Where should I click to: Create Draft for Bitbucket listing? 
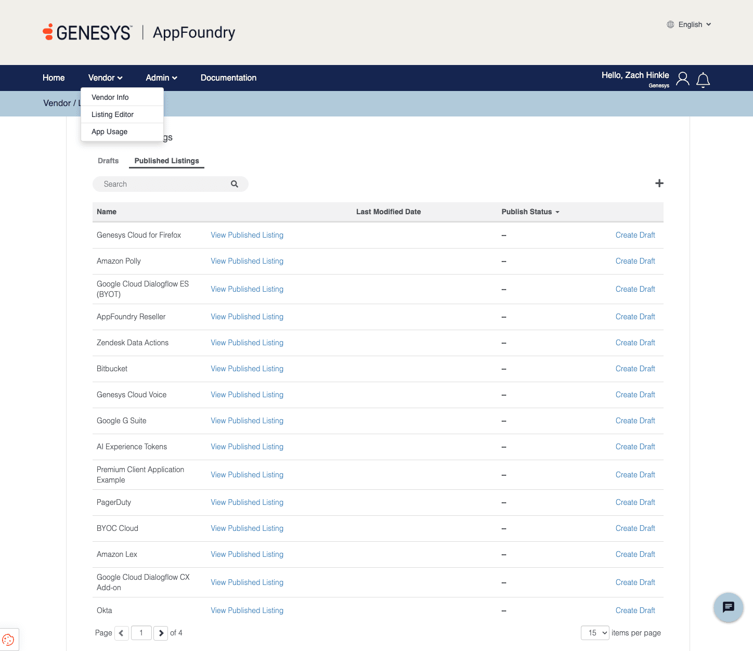[635, 369]
